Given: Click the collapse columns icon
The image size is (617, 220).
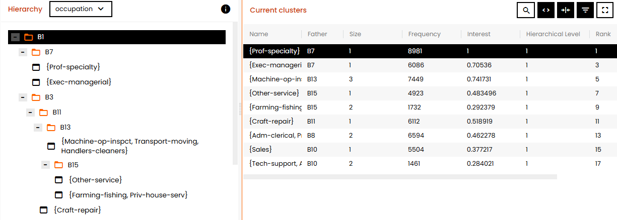Looking at the screenshot, I should tap(565, 10).
